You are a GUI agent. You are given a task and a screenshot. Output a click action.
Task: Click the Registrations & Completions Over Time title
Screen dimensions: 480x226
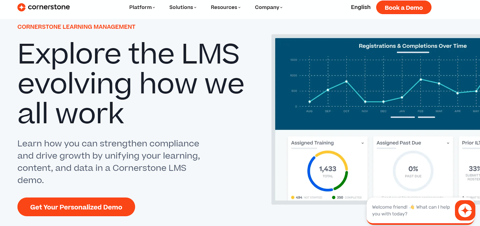point(412,46)
